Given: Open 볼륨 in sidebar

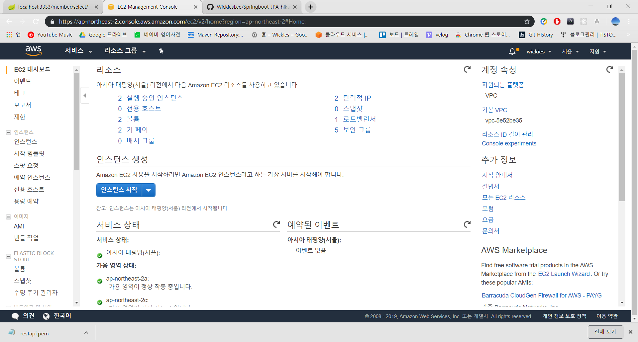Looking at the screenshot, I should (x=20, y=269).
